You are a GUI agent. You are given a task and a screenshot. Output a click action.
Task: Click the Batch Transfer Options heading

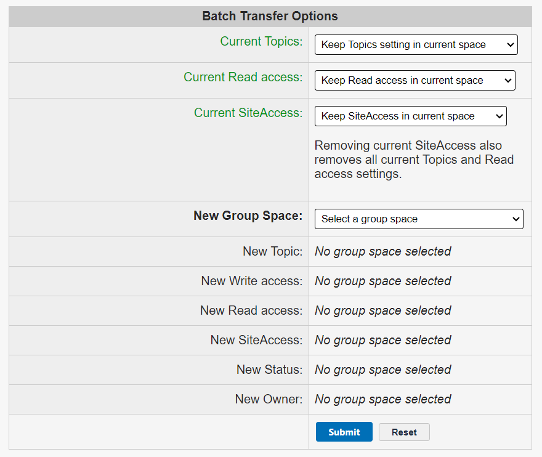[270, 16]
